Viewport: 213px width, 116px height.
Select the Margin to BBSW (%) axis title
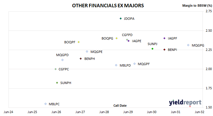pos(197,6)
